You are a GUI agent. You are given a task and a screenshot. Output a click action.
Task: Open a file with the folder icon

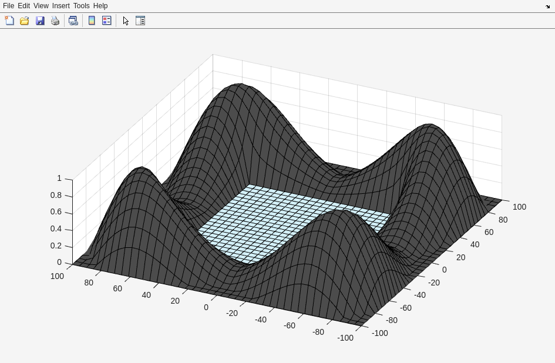click(25, 21)
